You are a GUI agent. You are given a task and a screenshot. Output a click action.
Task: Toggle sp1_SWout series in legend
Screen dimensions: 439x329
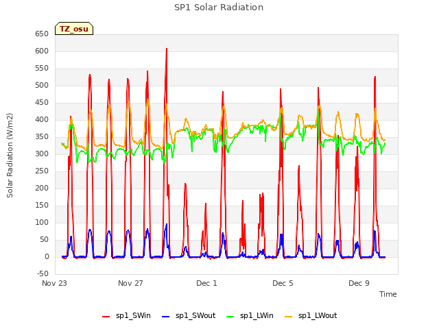point(189,315)
